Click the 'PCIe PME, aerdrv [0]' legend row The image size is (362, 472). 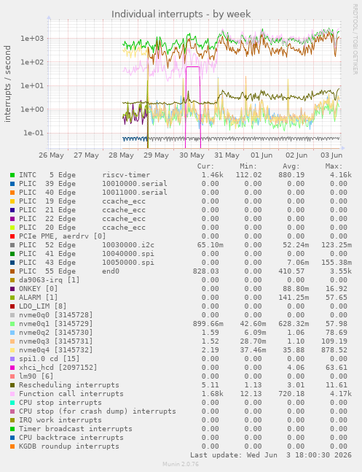tap(62, 236)
